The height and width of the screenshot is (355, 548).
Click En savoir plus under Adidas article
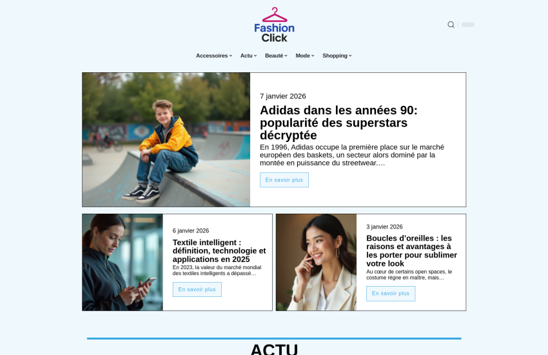click(x=284, y=180)
